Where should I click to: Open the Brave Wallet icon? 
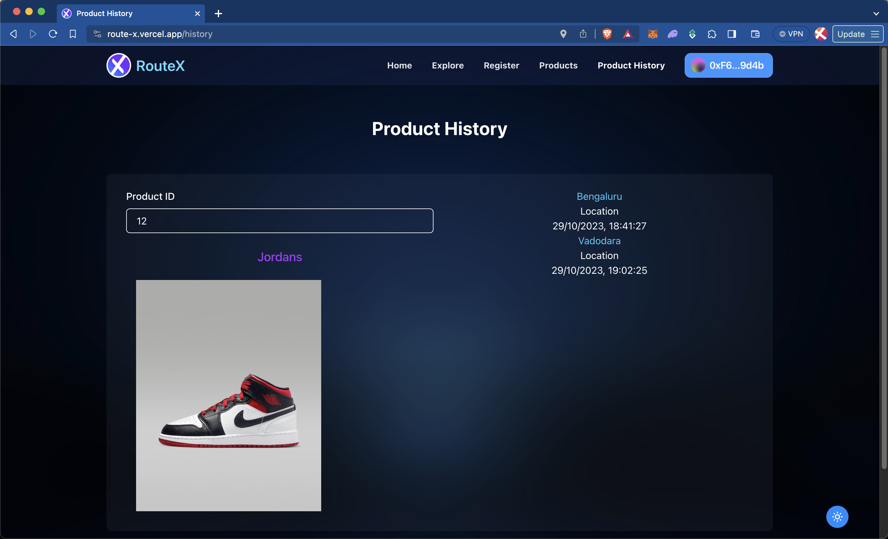(755, 34)
